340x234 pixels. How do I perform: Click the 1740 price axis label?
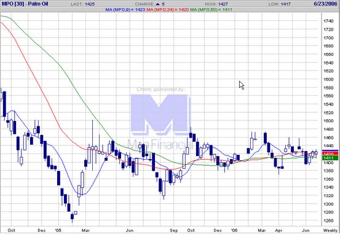[328, 21]
